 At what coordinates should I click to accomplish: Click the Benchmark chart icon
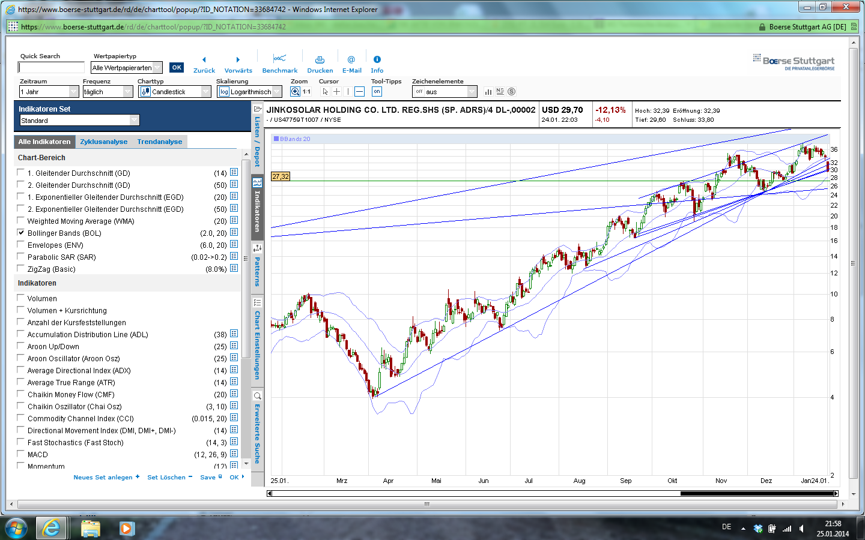coord(279,59)
